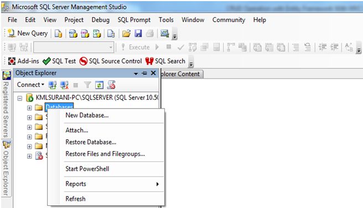Click the Uncomment selected lines icon

[x=308, y=48]
